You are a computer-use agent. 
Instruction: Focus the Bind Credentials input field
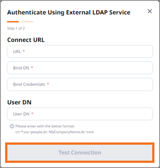pyautogui.click(x=80, y=84)
